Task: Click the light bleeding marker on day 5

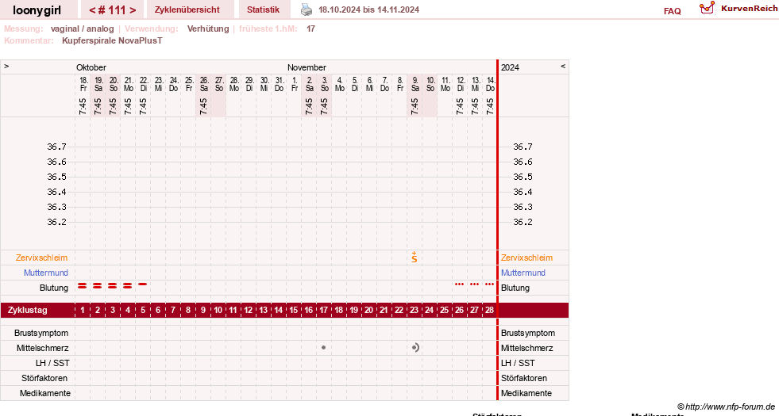Action: [x=143, y=284]
